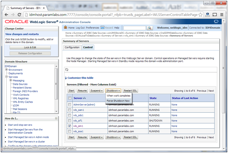
Task: Click the State column header
Action: tap(153, 98)
